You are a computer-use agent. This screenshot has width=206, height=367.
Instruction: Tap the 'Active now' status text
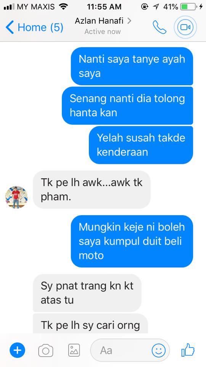(103, 32)
